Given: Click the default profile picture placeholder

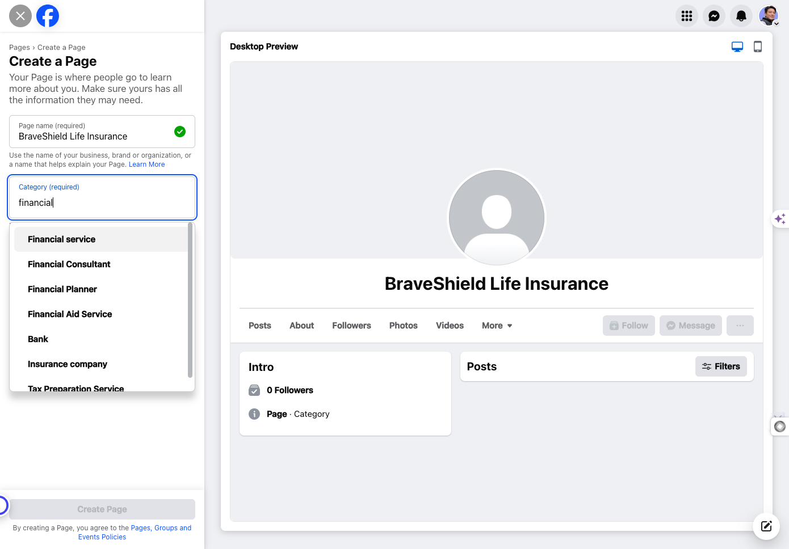Looking at the screenshot, I should (497, 217).
